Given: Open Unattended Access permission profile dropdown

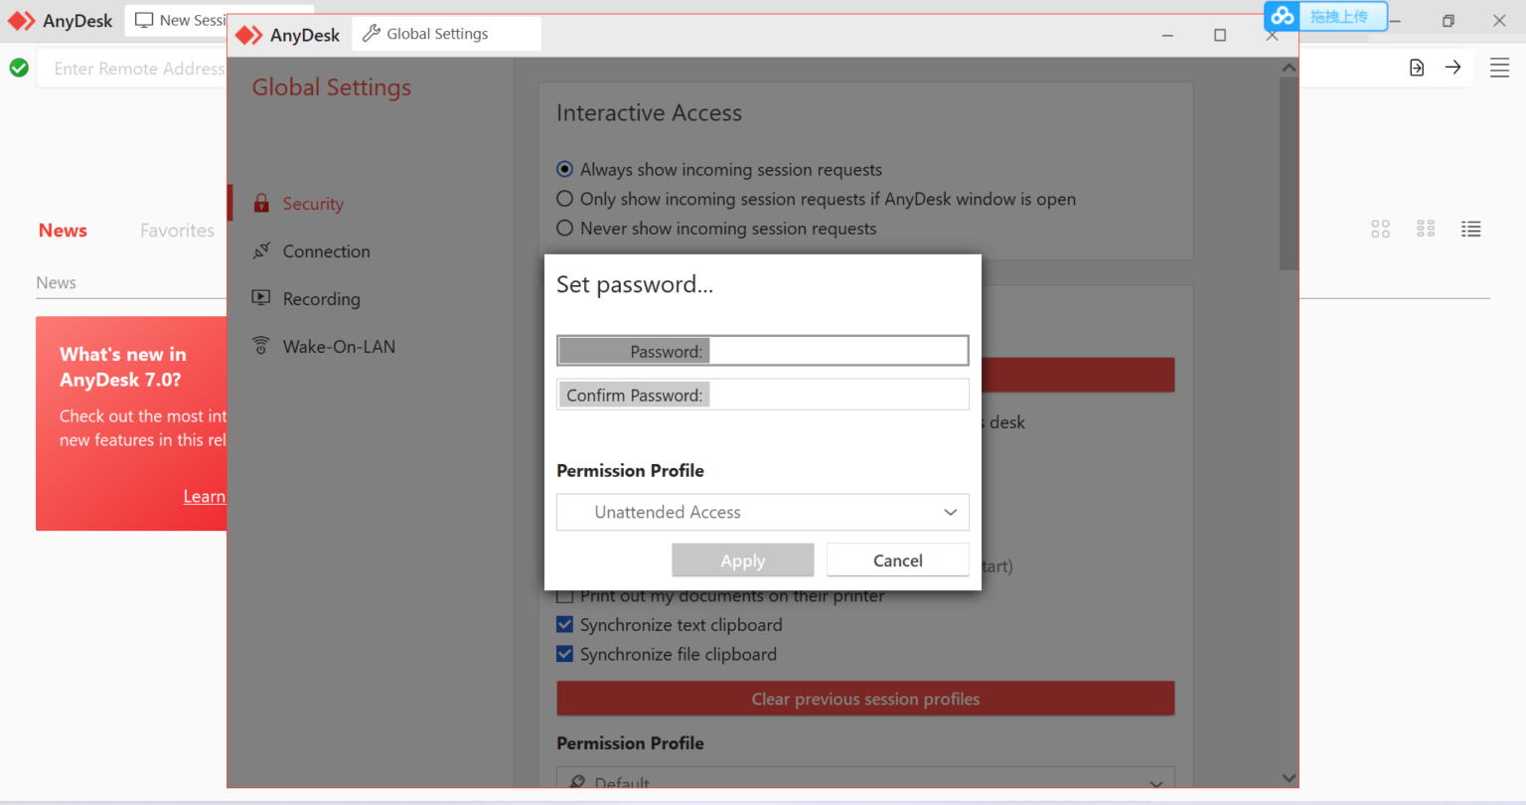Looking at the screenshot, I should tap(762, 512).
